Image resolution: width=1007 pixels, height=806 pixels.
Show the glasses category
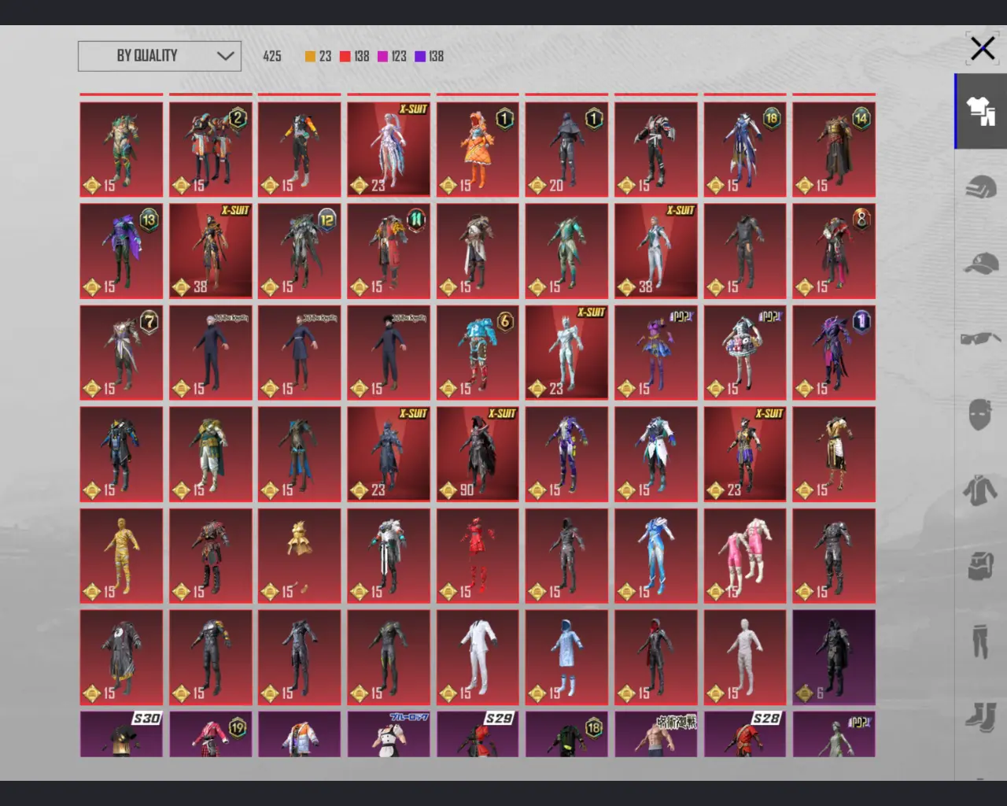[981, 338]
